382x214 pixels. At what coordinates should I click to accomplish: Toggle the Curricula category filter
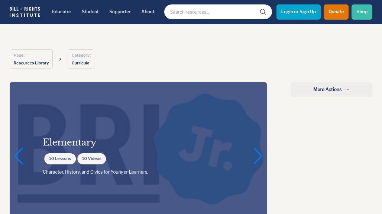pyautogui.click(x=81, y=59)
